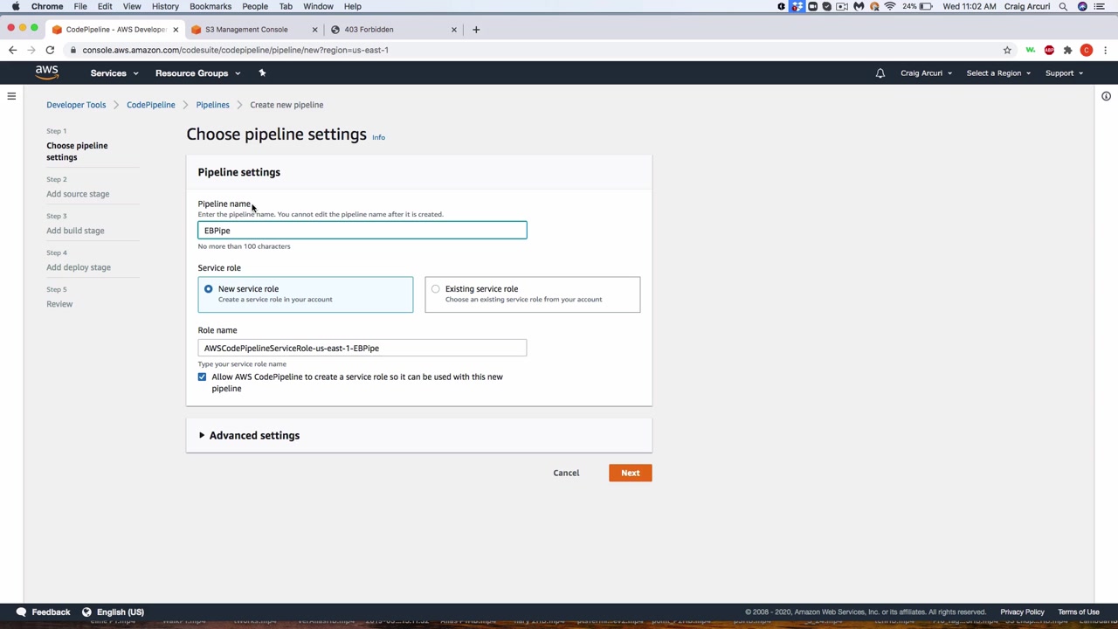1118x629 pixels.
Task: Open Spotlight search in the menu bar
Action: (x=1063, y=6)
